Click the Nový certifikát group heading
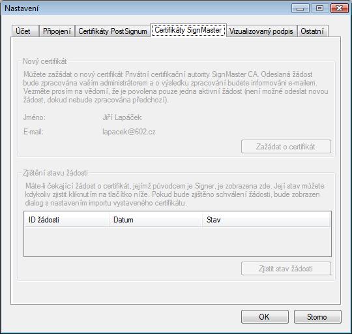 [45, 61]
